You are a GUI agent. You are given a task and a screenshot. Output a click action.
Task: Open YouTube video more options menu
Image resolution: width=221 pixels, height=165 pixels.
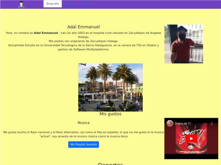[x=212, y=123]
